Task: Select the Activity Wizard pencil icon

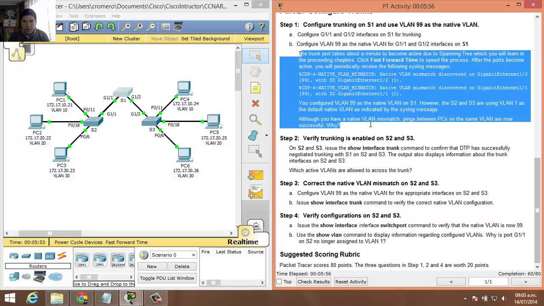Action: click(59, 27)
